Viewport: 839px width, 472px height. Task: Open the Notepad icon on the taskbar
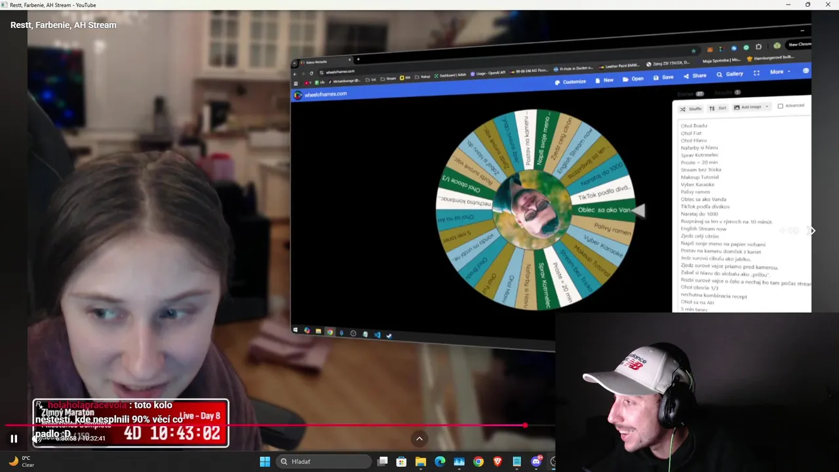click(x=517, y=462)
